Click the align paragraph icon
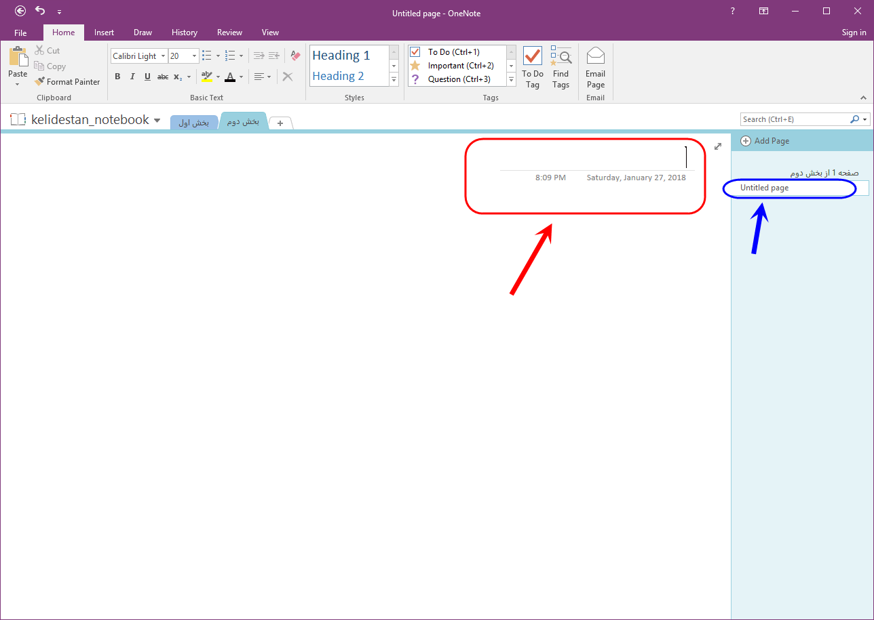874x620 pixels. pos(259,77)
